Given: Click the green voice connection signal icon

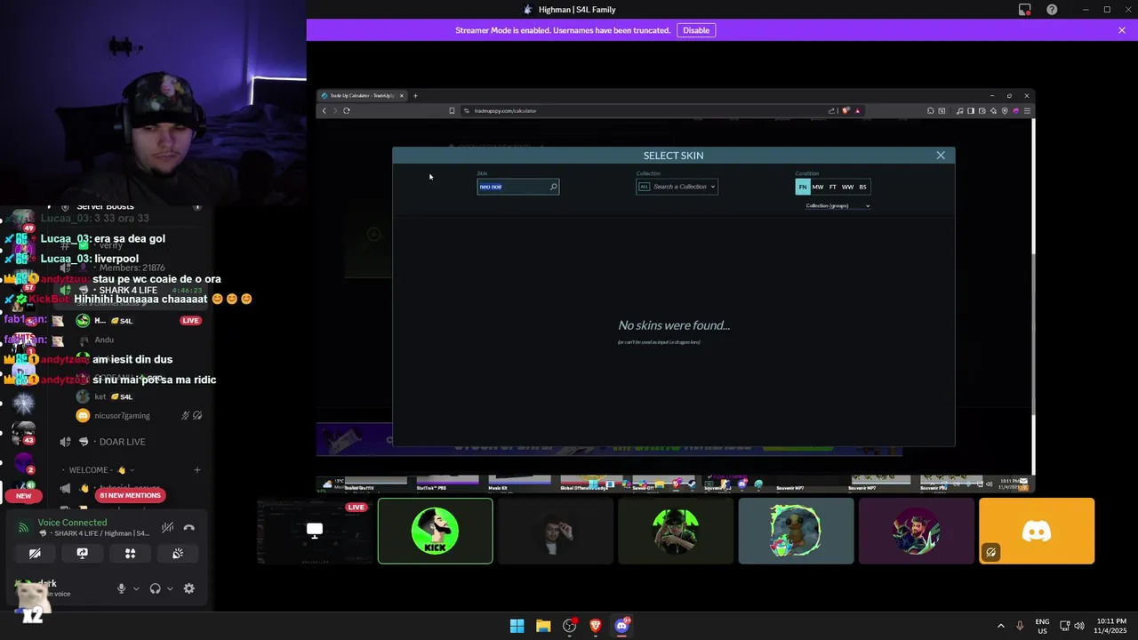Looking at the screenshot, I should [x=24, y=527].
